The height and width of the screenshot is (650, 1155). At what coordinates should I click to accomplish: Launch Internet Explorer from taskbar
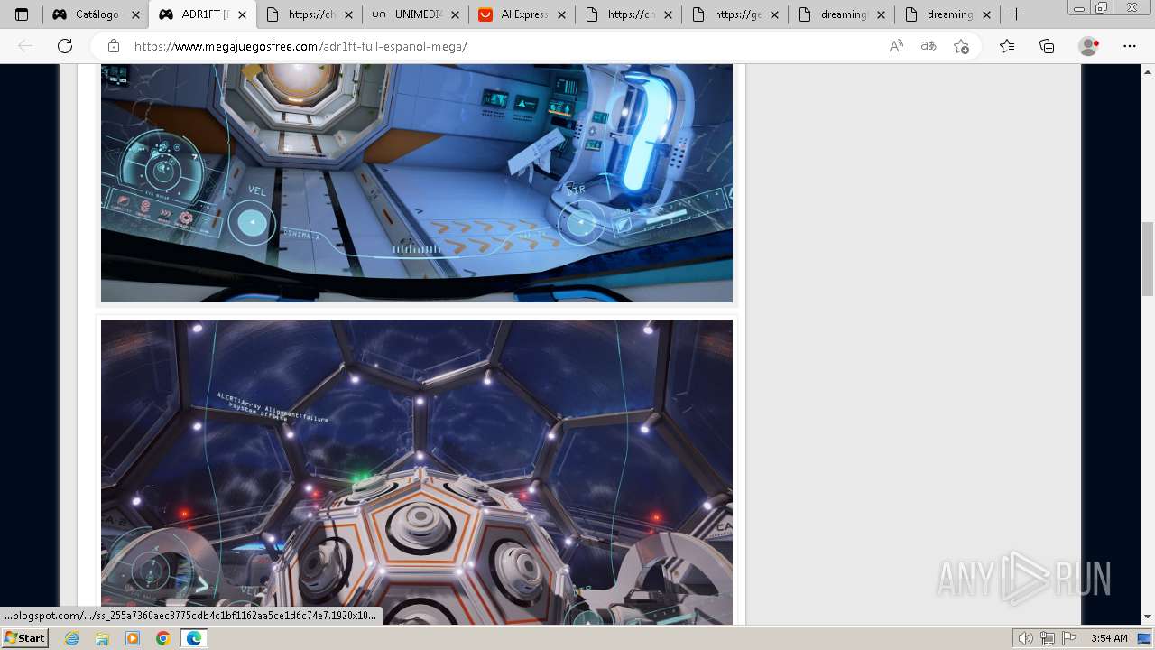click(x=71, y=638)
